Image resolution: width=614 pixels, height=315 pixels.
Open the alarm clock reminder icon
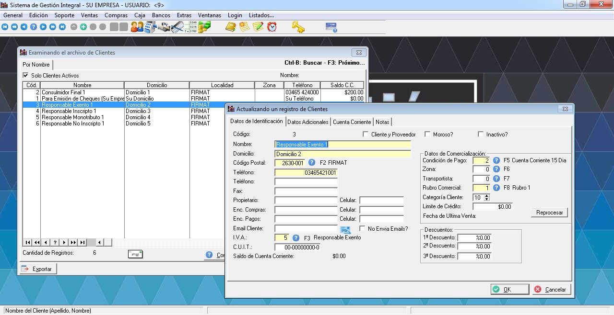(272, 27)
